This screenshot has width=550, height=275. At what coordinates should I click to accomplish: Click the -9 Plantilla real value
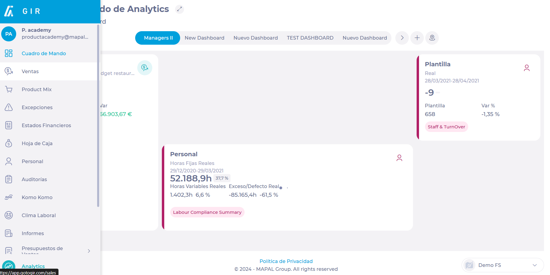[429, 92]
